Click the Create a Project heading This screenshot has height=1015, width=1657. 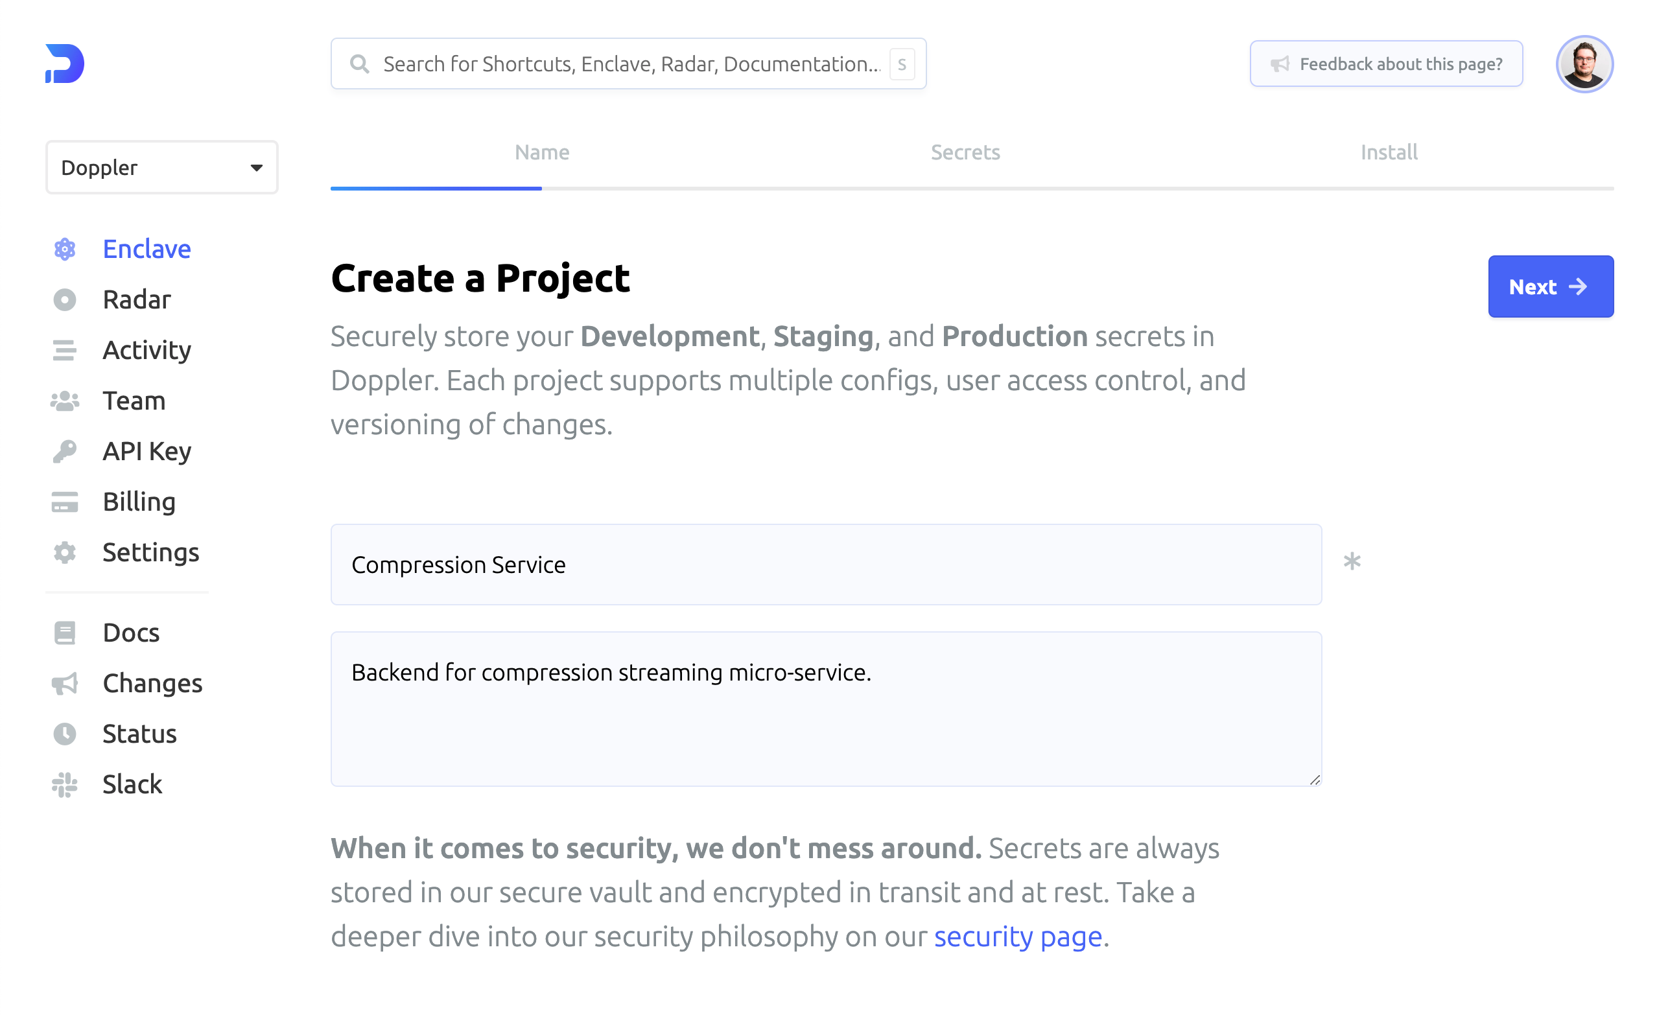click(480, 278)
